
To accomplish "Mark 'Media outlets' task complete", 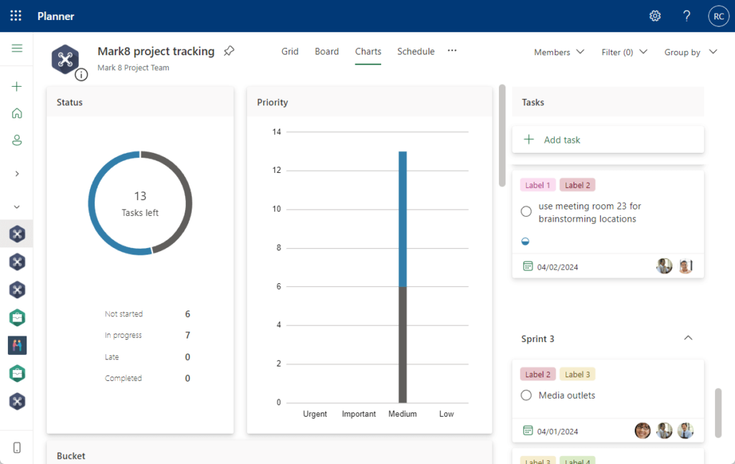I will [x=526, y=395].
